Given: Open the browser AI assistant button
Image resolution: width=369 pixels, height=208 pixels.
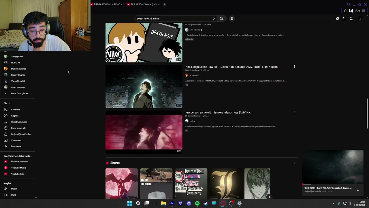Looking at the screenshot, I should 357,11.
